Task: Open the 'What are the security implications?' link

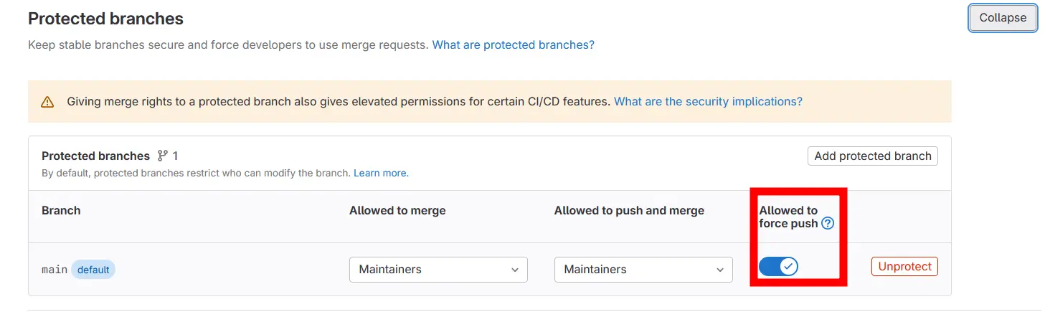Action: (708, 102)
